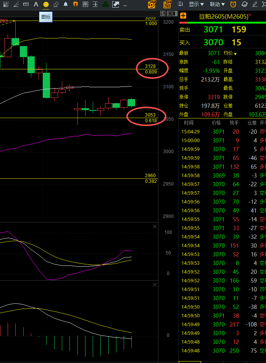This screenshot has width=266, height=363.
Task: Open the smiley icon marker tool
Action: (x=46, y=4)
